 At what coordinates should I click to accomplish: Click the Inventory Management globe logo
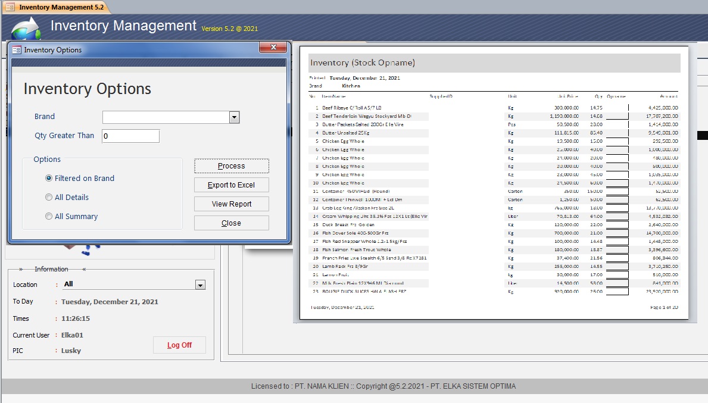[26, 28]
